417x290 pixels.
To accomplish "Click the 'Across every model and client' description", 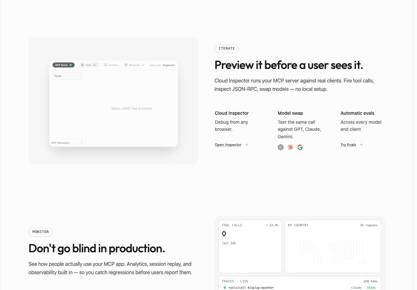I will click(x=361, y=126).
